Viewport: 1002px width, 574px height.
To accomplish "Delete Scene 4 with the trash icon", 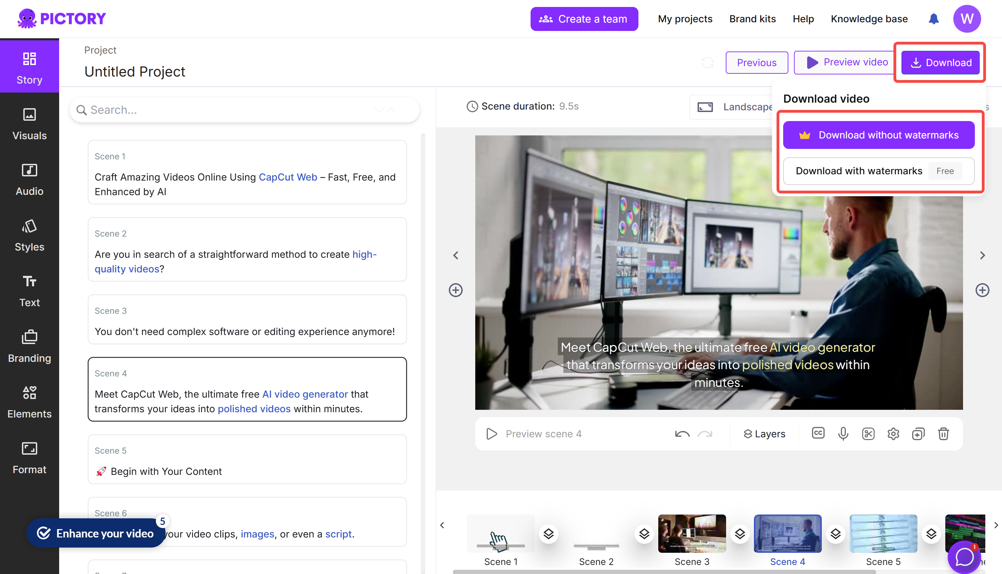I will point(943,434).
